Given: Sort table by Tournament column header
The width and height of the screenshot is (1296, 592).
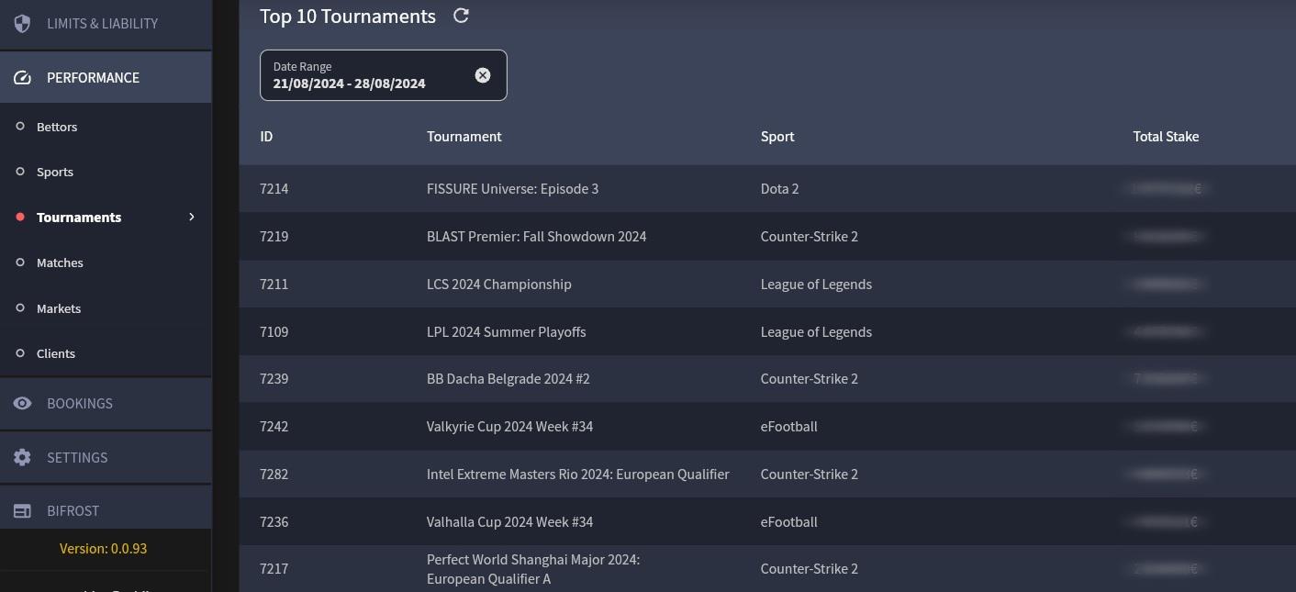Looking at the screenshot, I should (464, 137).
